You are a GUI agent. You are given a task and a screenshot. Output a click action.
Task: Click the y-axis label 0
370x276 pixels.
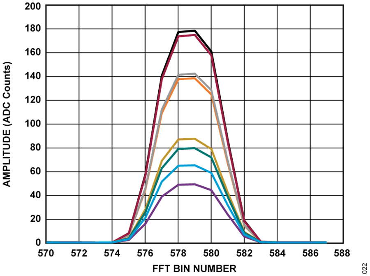click(38, 243)
